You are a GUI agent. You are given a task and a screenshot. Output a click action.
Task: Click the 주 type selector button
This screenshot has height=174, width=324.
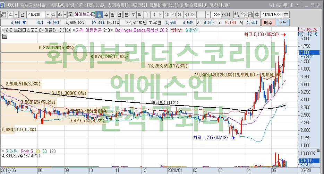(x=10, y=15)
